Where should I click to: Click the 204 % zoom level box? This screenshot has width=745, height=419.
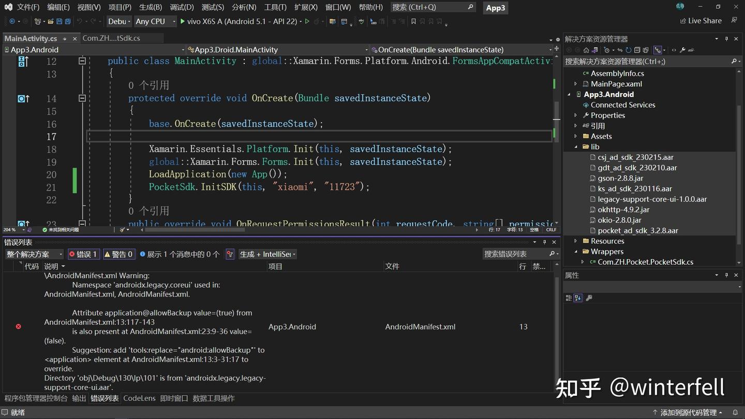[x=13, y=230]
